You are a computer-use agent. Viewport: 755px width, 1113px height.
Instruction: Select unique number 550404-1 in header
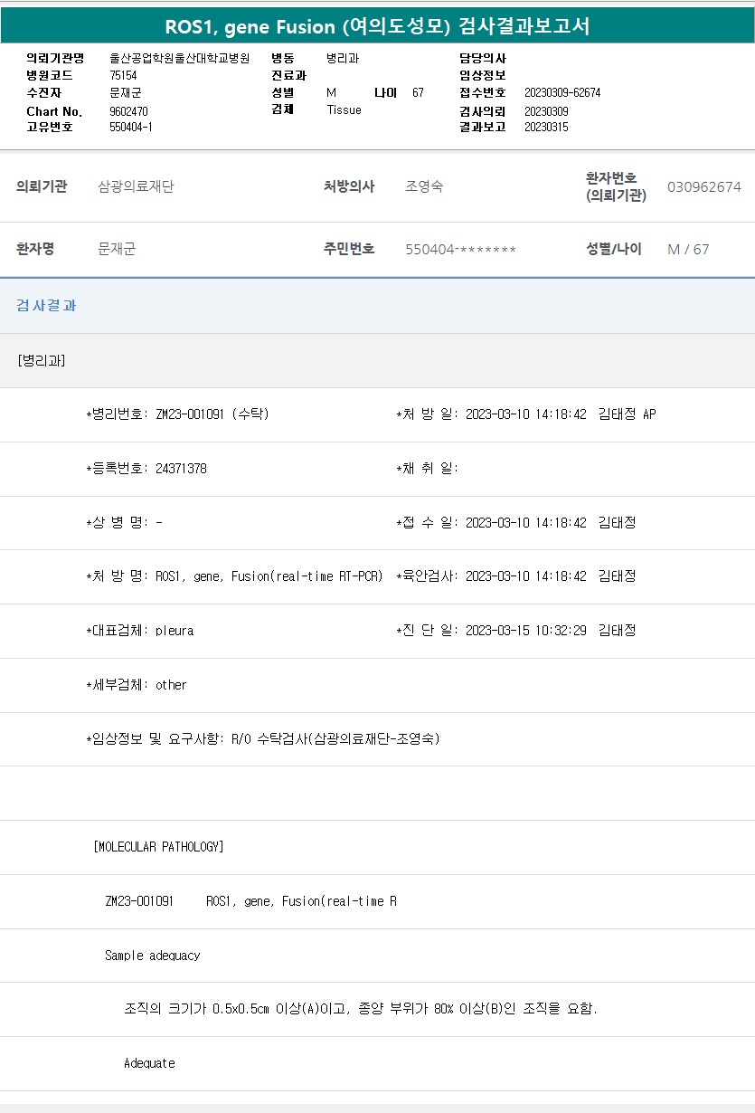131,127
